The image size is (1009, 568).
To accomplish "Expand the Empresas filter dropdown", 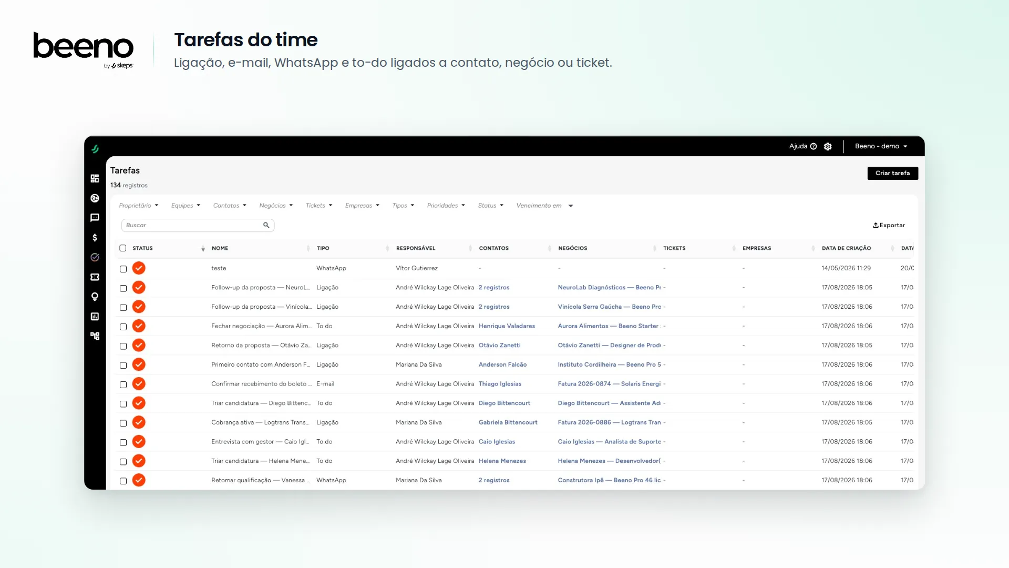I will click(x=362, y=206).
